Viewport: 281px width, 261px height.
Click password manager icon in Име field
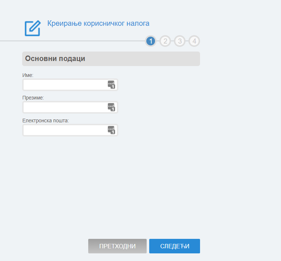[111, 85]
